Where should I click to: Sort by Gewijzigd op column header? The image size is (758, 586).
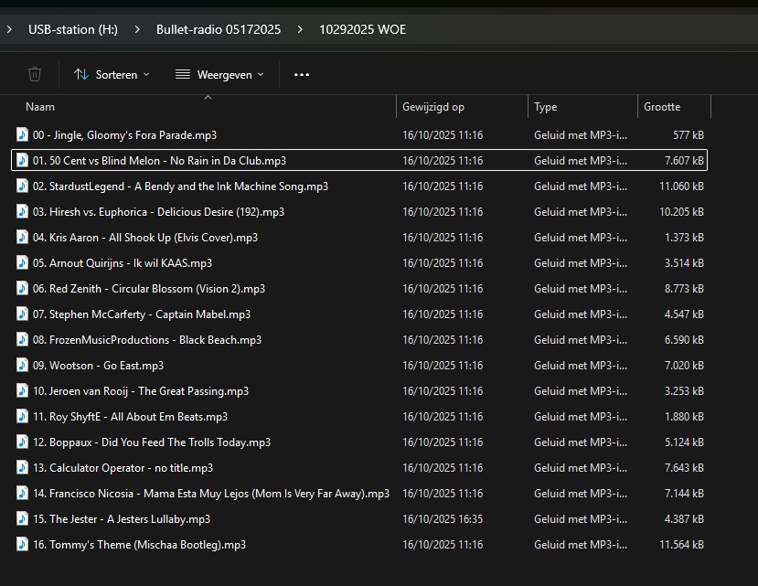433,107
